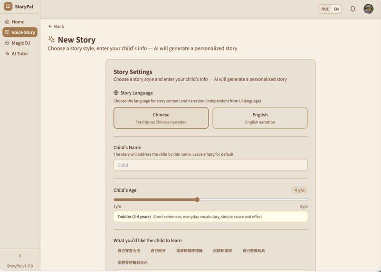Select Chinese as the story language
The width and height of the screenshot is (381, 272).
[x=161, y=118]
